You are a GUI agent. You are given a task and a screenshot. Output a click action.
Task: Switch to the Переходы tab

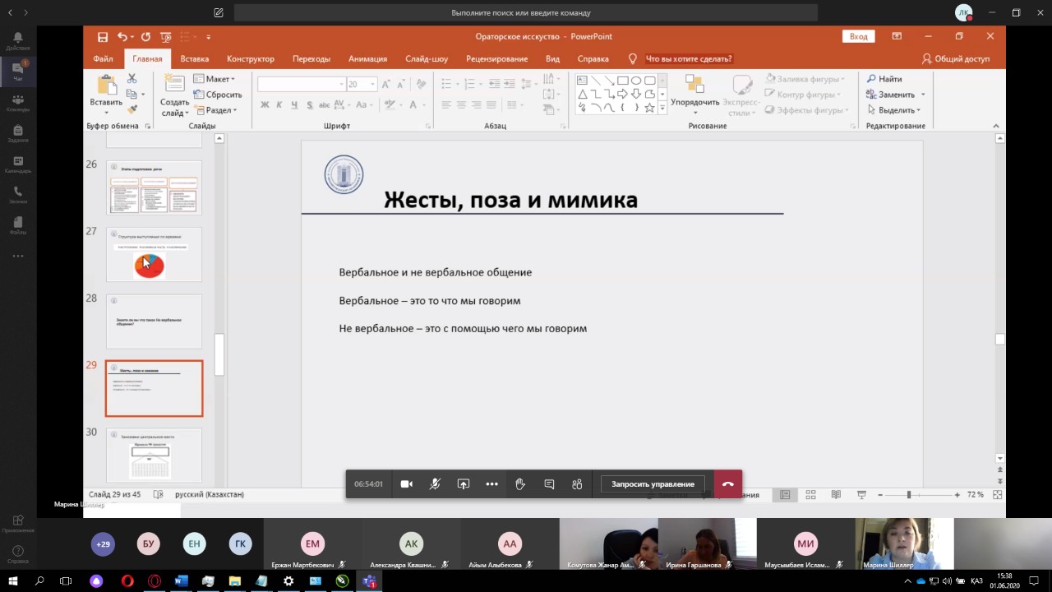pos(311,59)
